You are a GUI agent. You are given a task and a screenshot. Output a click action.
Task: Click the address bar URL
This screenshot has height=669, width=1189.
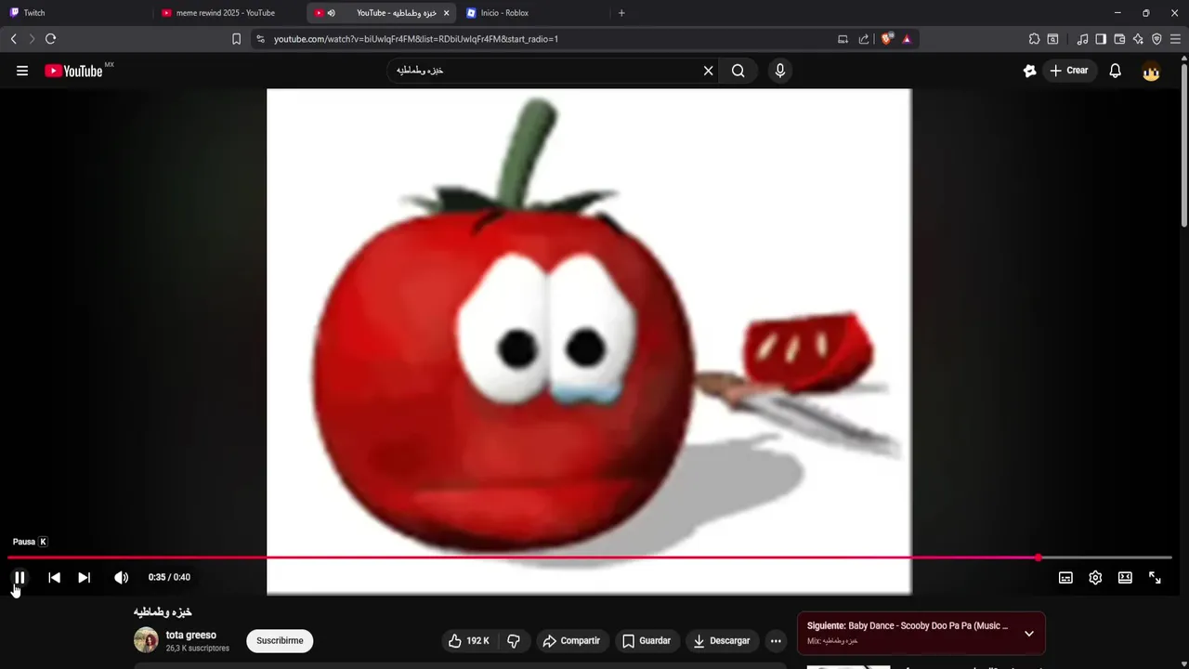[416, 39]
